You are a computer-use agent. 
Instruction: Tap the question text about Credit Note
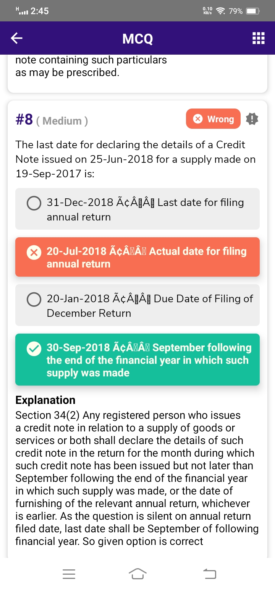point(136,159)
